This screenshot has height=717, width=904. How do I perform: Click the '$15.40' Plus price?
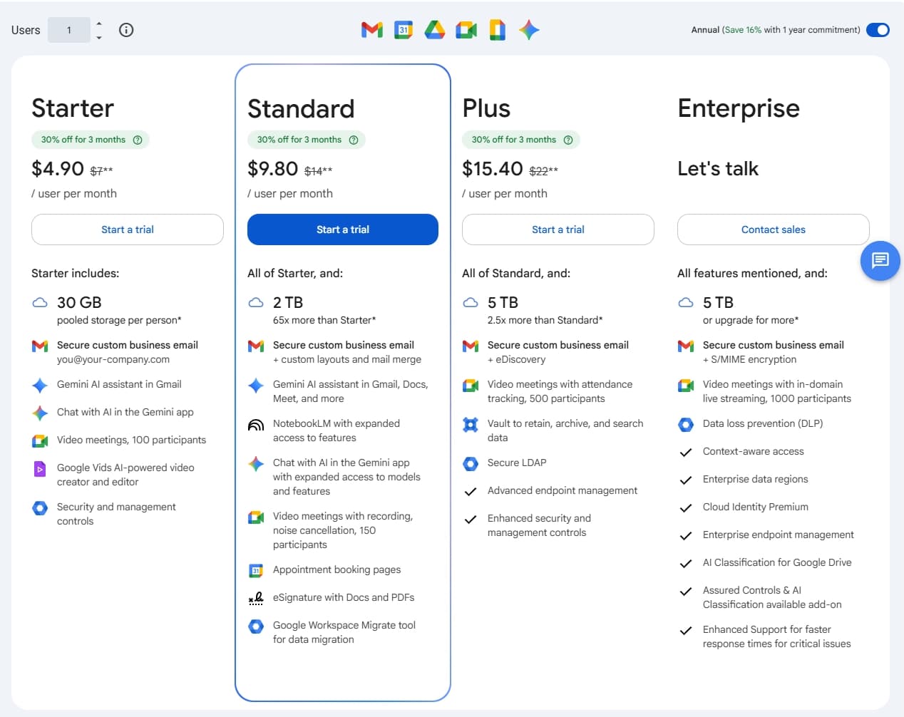493,169
